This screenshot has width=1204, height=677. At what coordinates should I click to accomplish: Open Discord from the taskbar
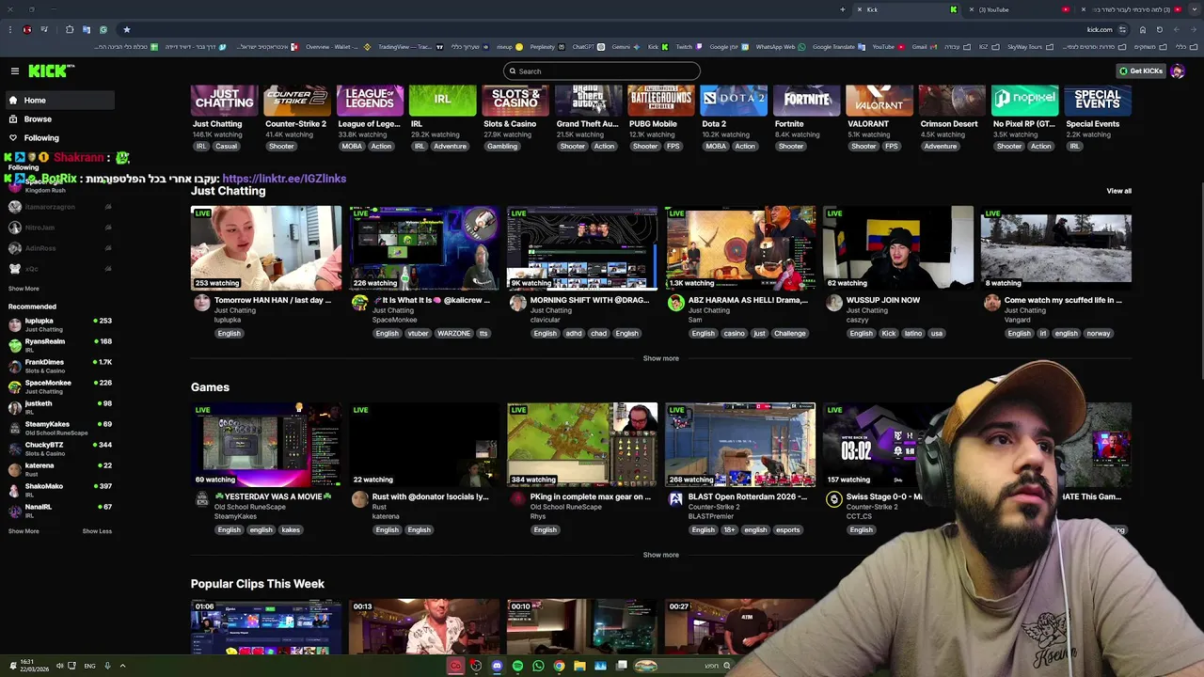tap(497, 666)
